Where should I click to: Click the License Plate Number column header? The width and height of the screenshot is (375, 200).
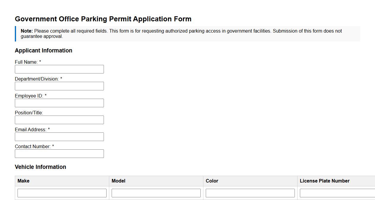point(325,181)
